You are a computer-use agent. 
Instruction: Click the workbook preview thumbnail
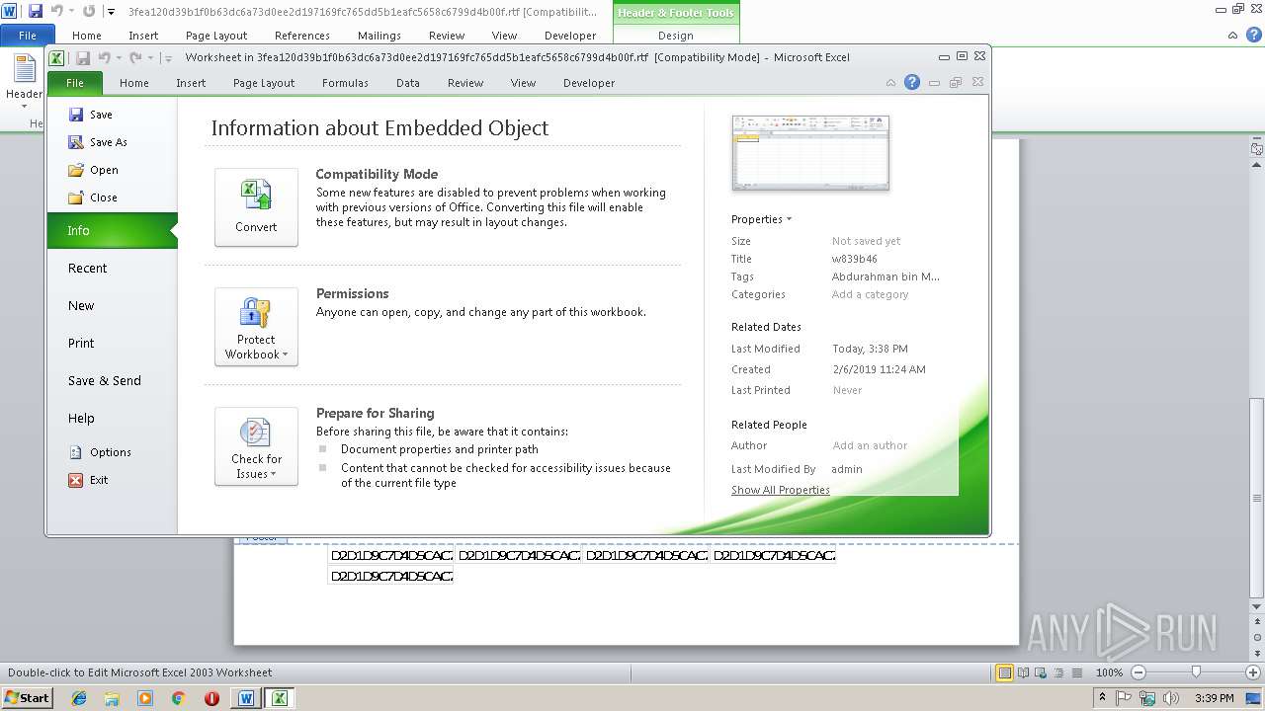810,152
